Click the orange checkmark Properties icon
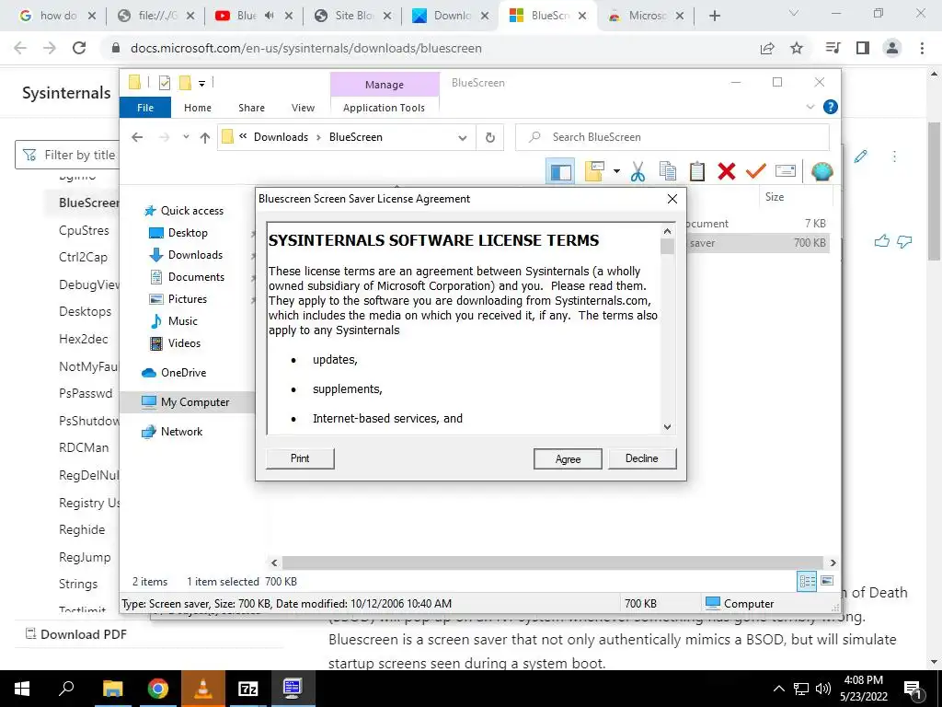 pos(756,172)
